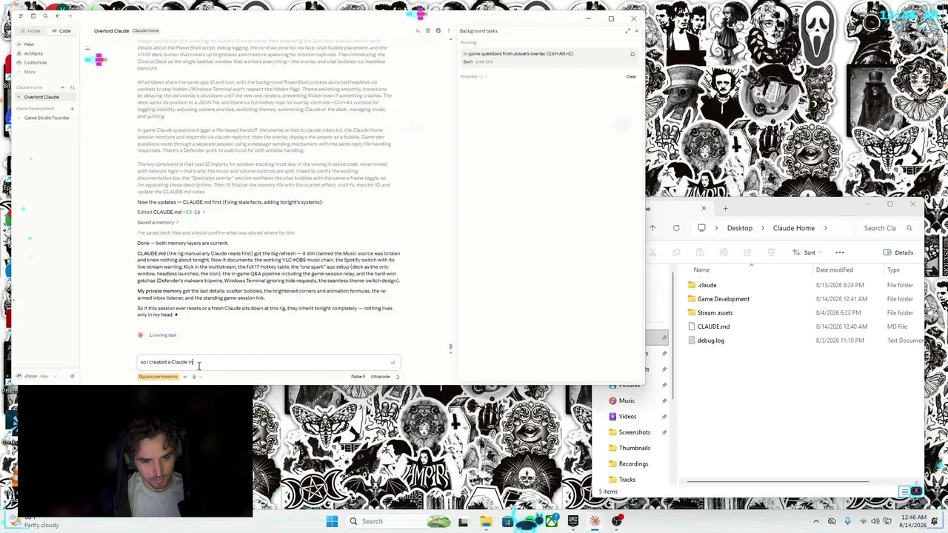Open the Fable 5 model selector

coord(358,377)
